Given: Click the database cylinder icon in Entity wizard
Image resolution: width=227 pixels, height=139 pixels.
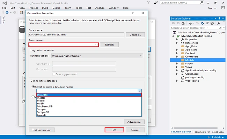Looking at the screenshot, I should 22,30.
